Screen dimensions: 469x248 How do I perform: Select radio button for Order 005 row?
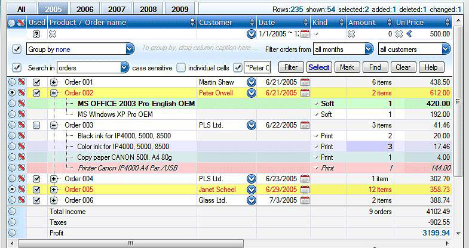point(12,190)
